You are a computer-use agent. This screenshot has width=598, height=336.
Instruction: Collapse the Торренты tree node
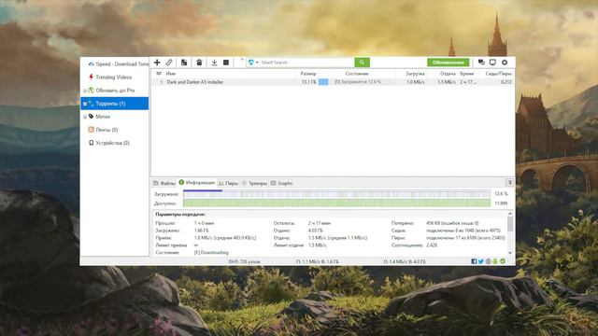coord(85,104)
